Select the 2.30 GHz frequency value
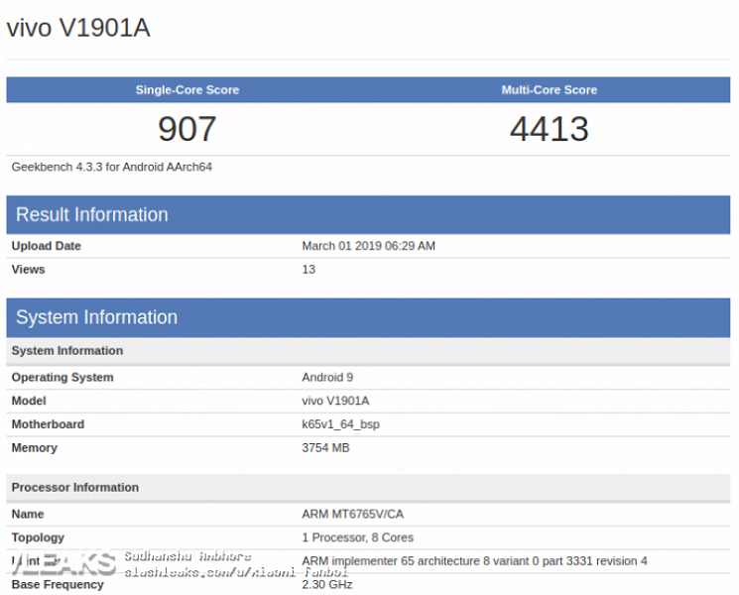The width and height of the screenshot is (739, 595). click(327, 585)
